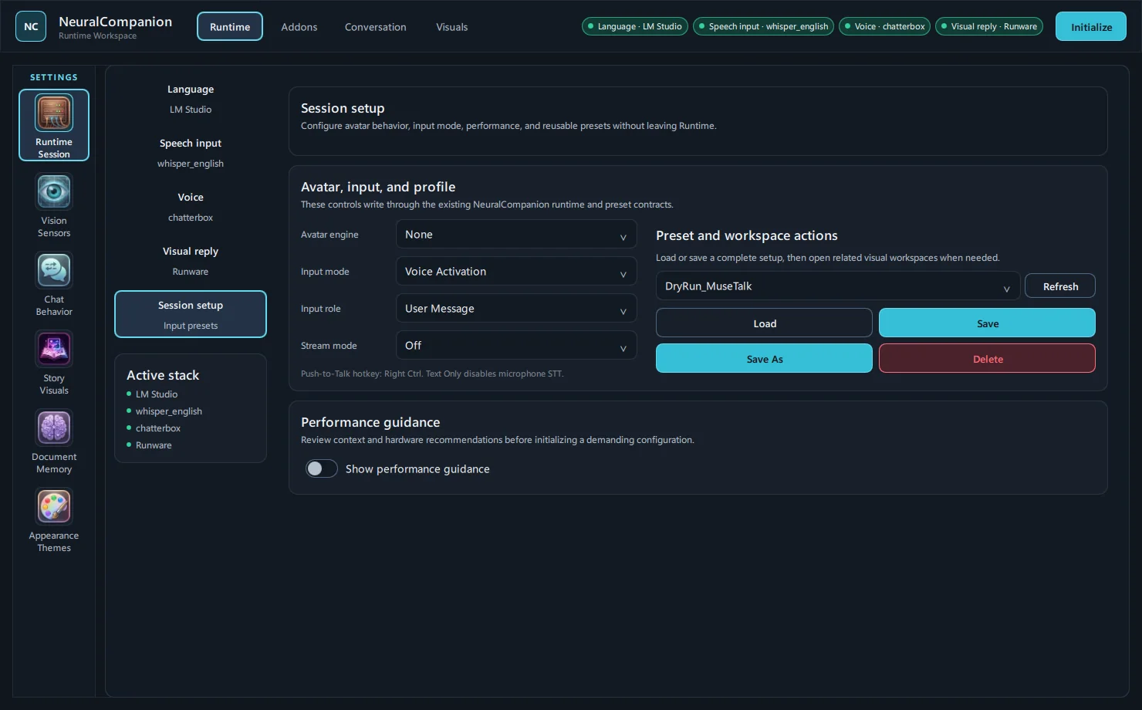This screenshot has height=710, width=1142.
Task: Open the Story Visuals icon
Action: point(54,349)
